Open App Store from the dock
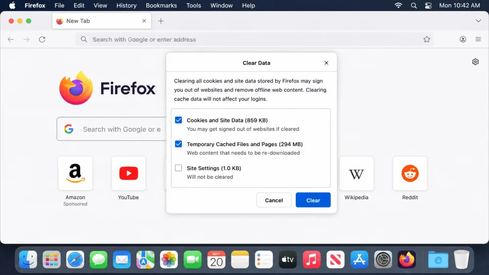The width and height of the screenshot is (489, 275). coord(359,259)
